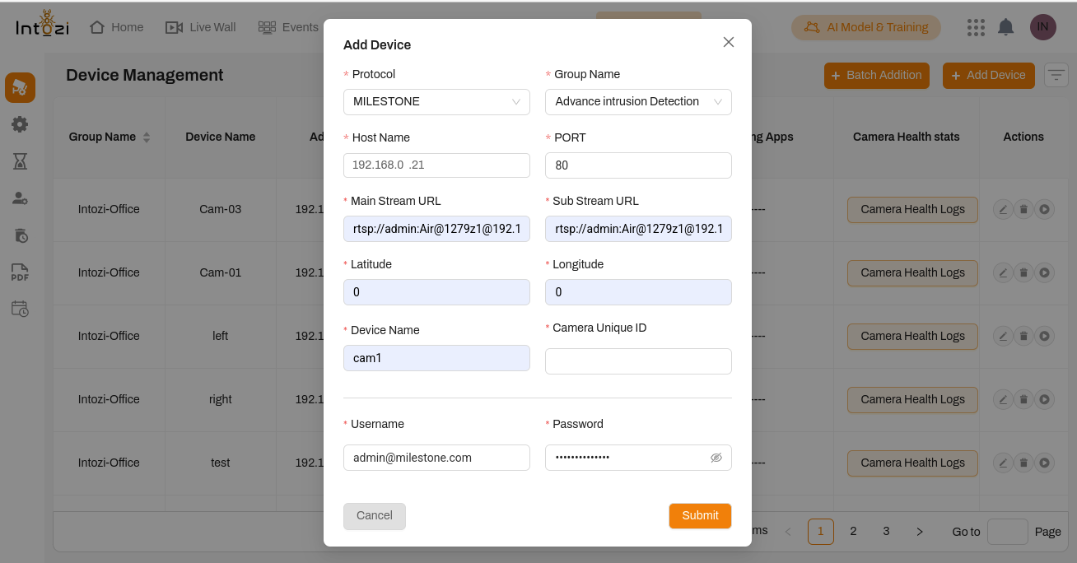The image size is (1077, 563).
Task: Open the PDF reports sidebar icon
Action: 20,272
